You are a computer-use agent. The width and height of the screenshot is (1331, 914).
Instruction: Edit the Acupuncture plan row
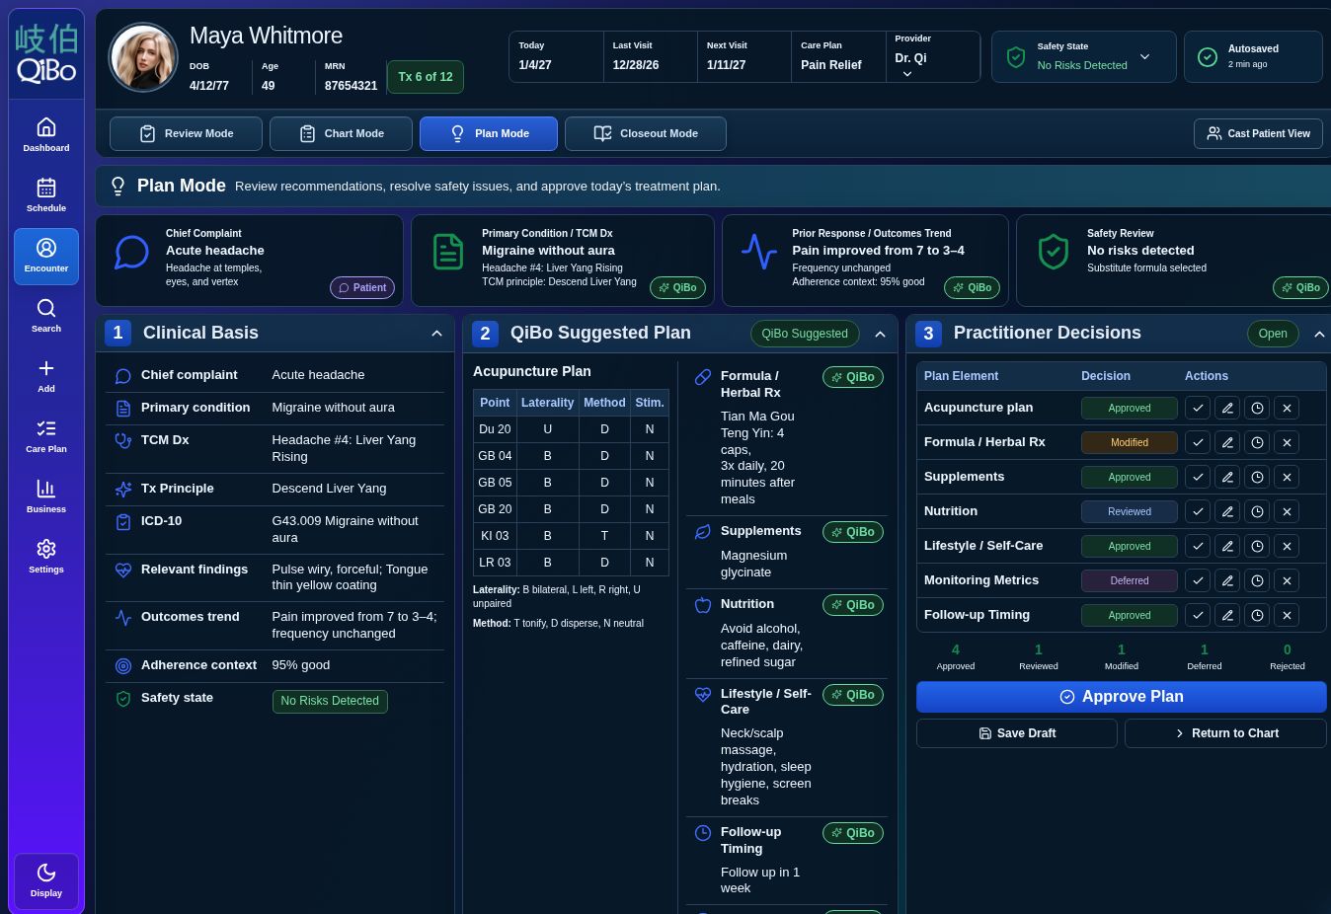click(x=1227, y=408)
